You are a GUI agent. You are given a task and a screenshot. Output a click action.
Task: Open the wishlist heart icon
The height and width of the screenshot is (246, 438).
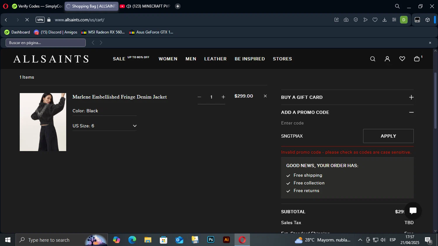[402, 59]
